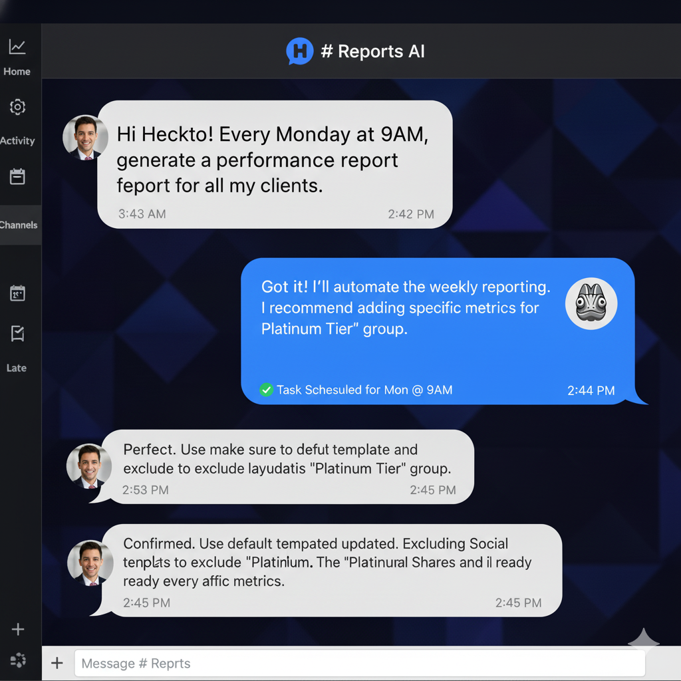
Task: Click the Late checklist icon in sidebar
Action: pos(17,334)
